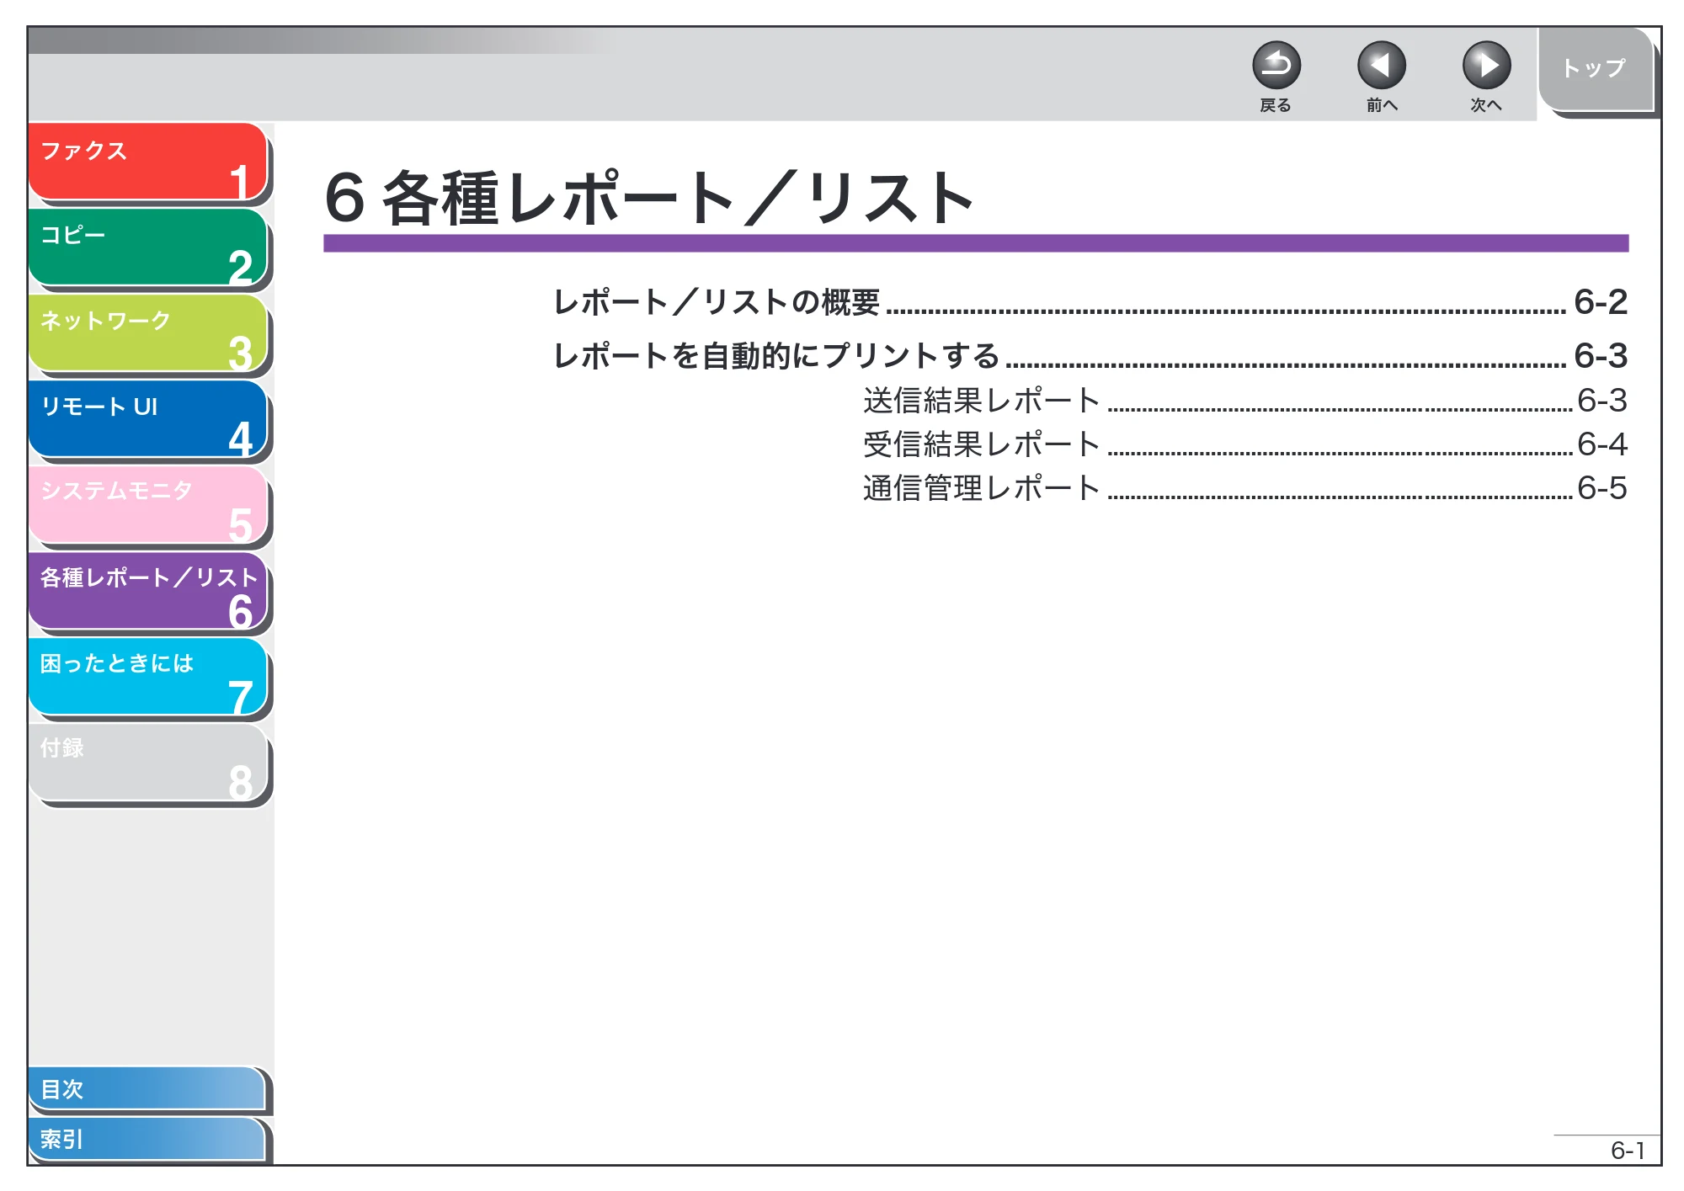Click the page number 6-1 in the footer

(x=1627, y=1151)
